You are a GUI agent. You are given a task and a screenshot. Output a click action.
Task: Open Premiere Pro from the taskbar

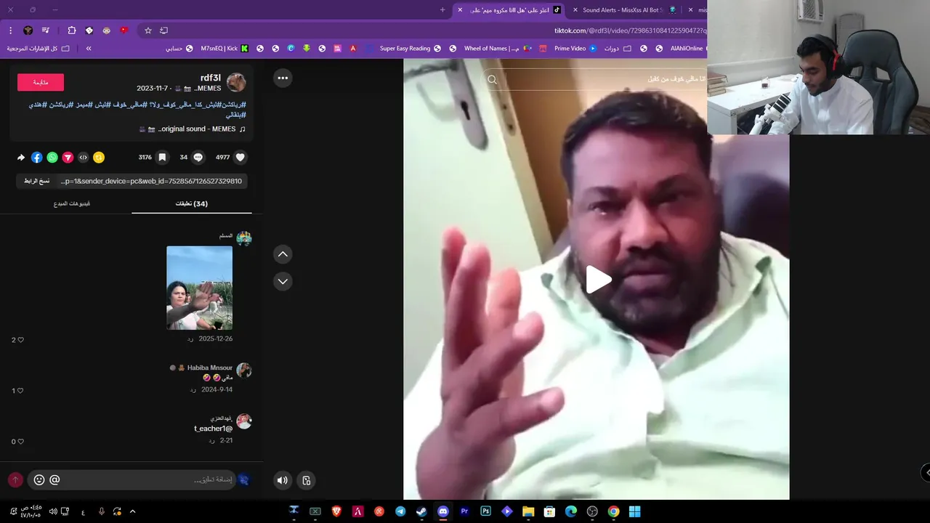[x=464, y=511]
